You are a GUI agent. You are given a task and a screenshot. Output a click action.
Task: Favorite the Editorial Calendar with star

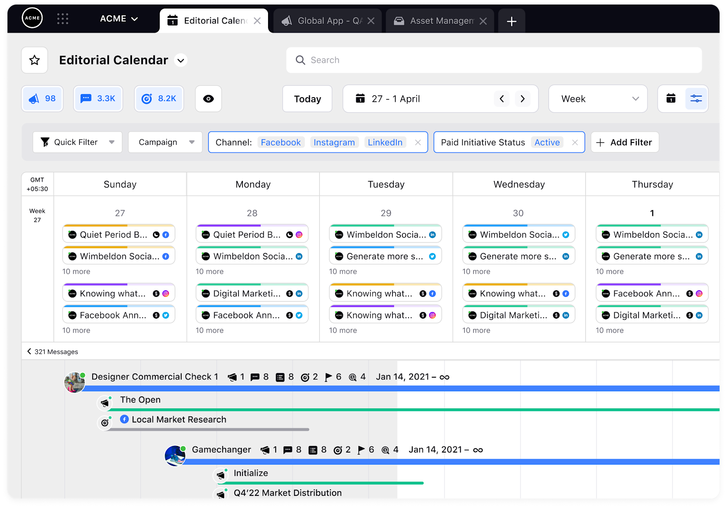(34, 60)
